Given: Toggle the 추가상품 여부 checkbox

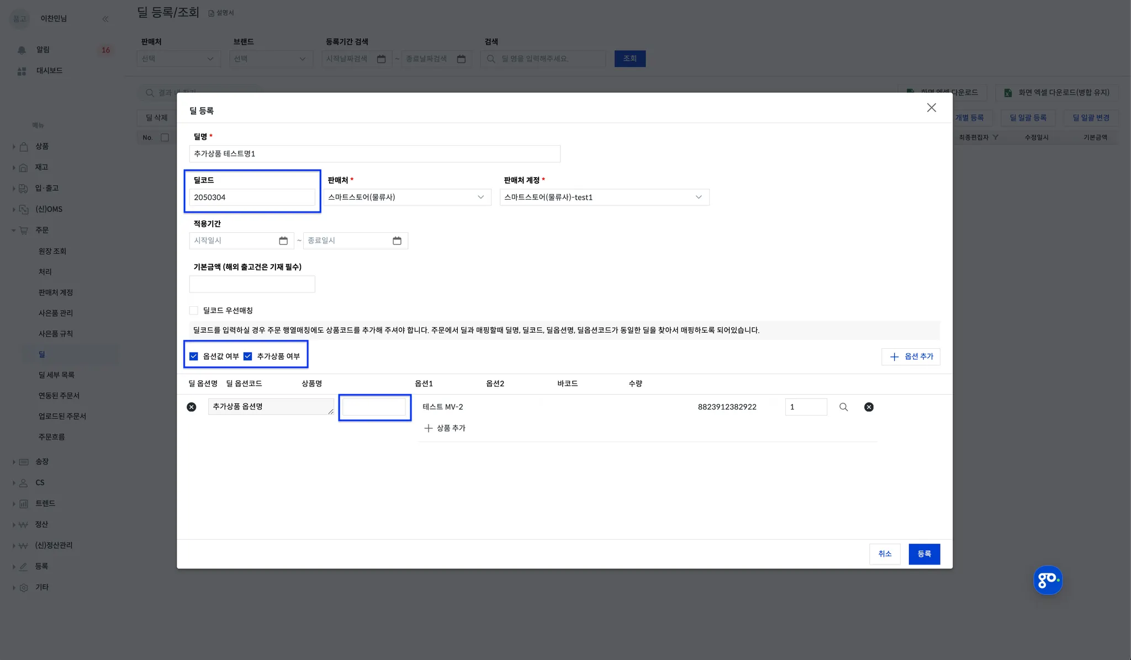Looking at the screenshot, I should click(x=248, y=356).
